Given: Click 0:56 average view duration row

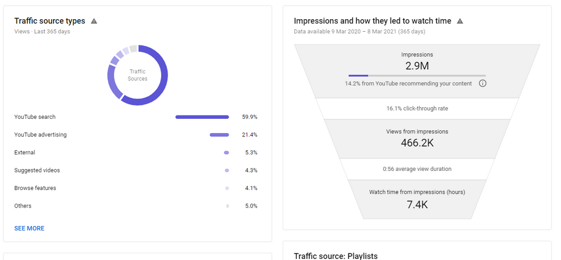Looking at the screenshot, I should pyautogui.click(x=417, y=169).
